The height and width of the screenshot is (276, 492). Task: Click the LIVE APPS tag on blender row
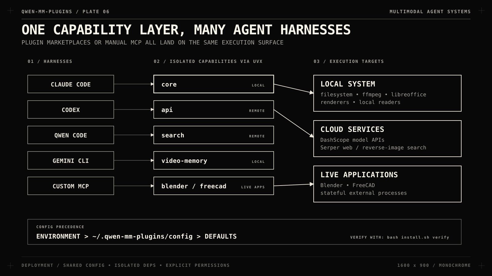click(x=253, y=187)
